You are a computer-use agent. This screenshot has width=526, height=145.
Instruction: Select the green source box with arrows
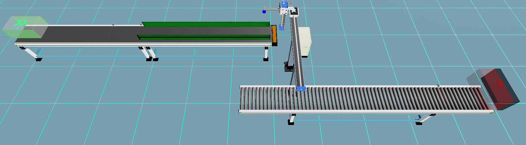[x=25, y=27]
